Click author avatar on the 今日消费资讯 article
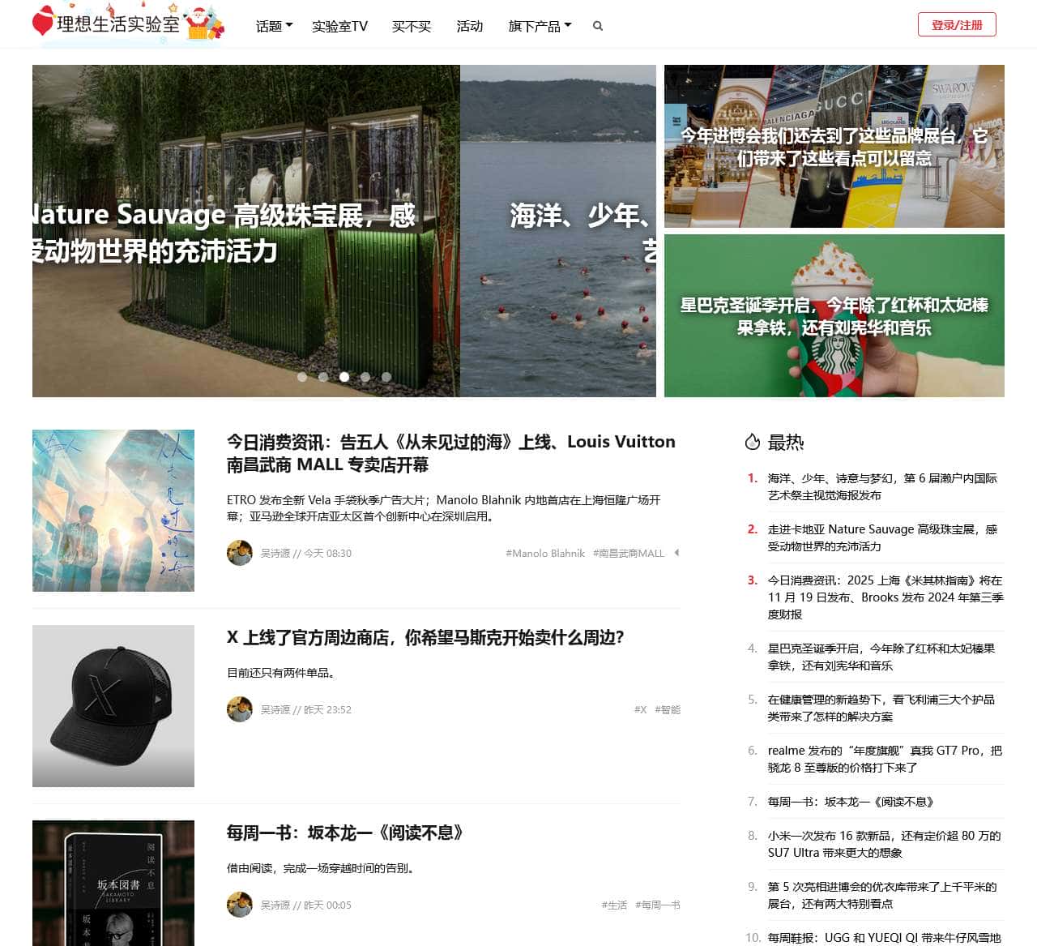Screen dimensions: 1037x946 pos(240,553)
